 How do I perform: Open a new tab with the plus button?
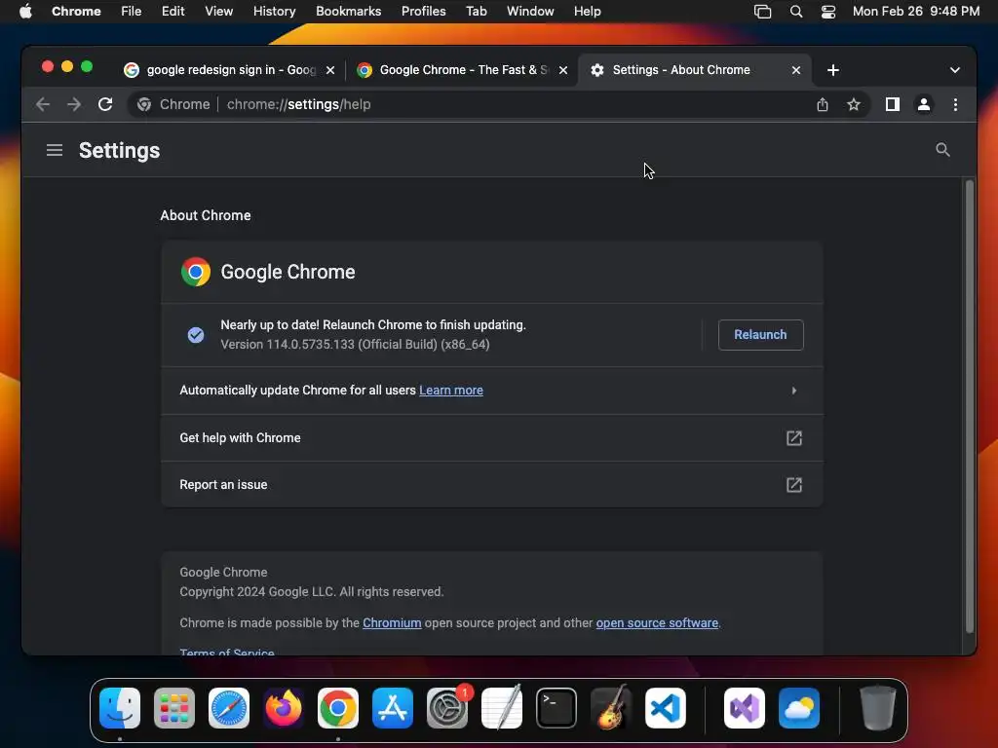[833, 70]
